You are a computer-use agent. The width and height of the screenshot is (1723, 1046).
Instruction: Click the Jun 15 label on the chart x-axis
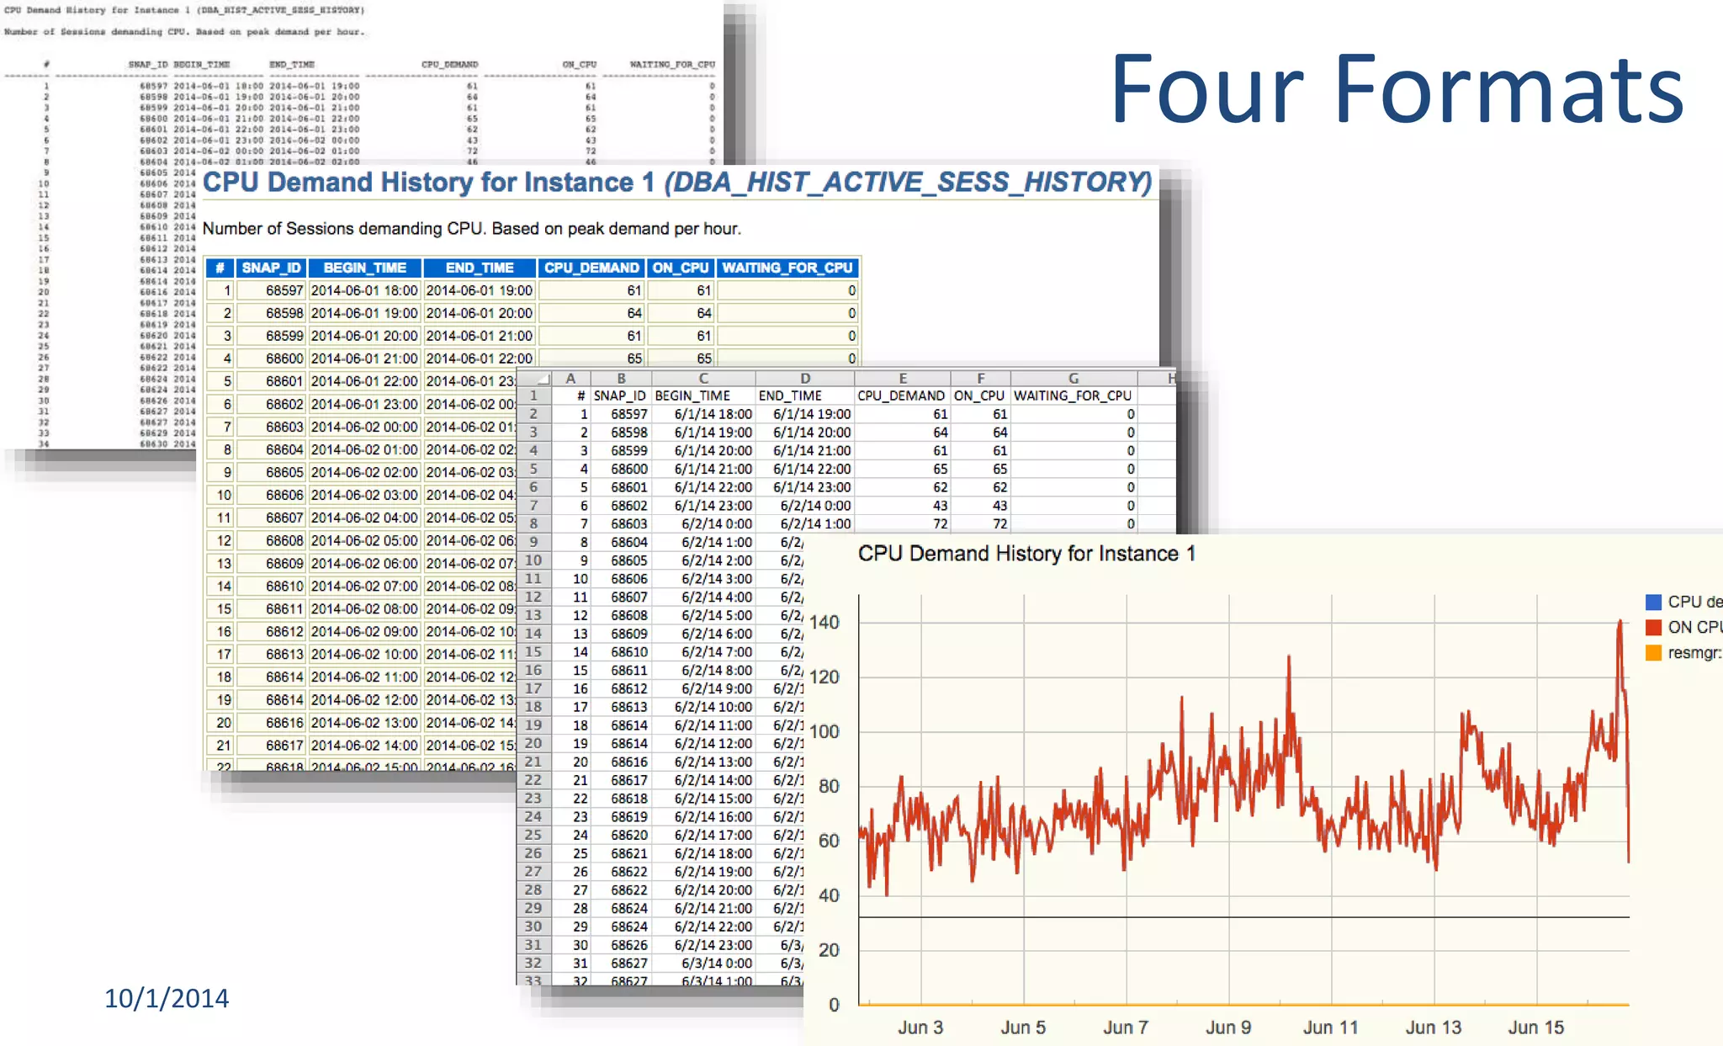pyautogui.click(x=1536, y=1027)
